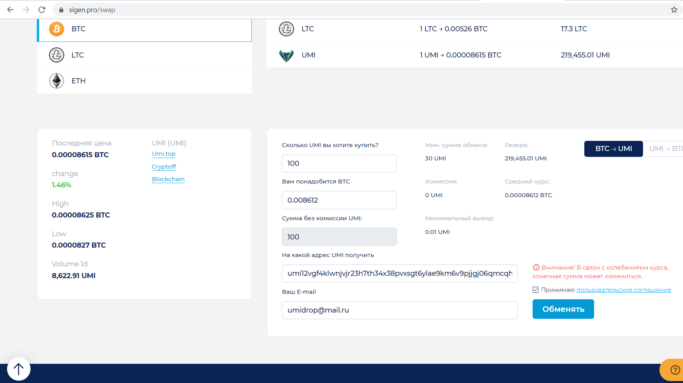Image resolution: width=683 pixels, height=383 pixels.
Task: Switch to the UMI → BTC tab
Action: pos(663,149)
